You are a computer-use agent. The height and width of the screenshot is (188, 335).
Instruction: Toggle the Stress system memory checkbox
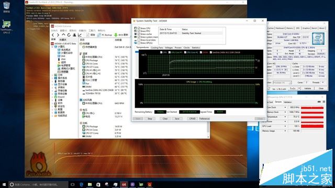(x=139, y=37)
